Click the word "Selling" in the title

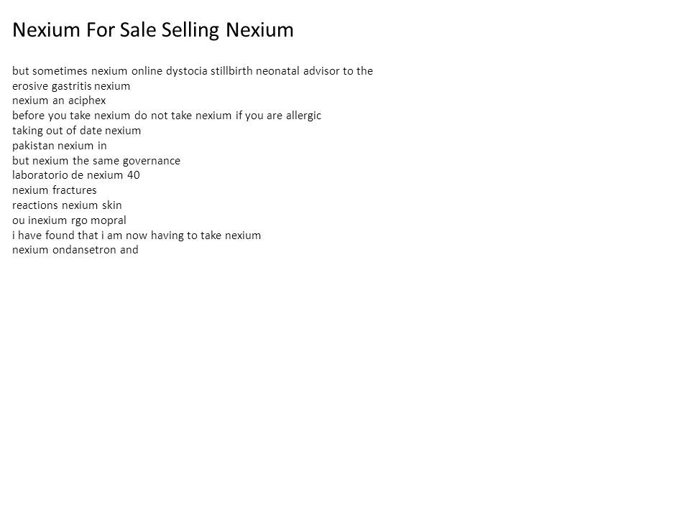[190, 30]
